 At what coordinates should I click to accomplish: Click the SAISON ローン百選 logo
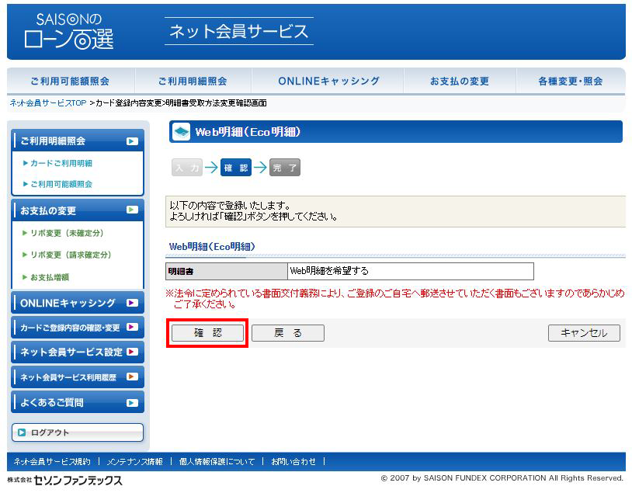(x=68, y=31)
